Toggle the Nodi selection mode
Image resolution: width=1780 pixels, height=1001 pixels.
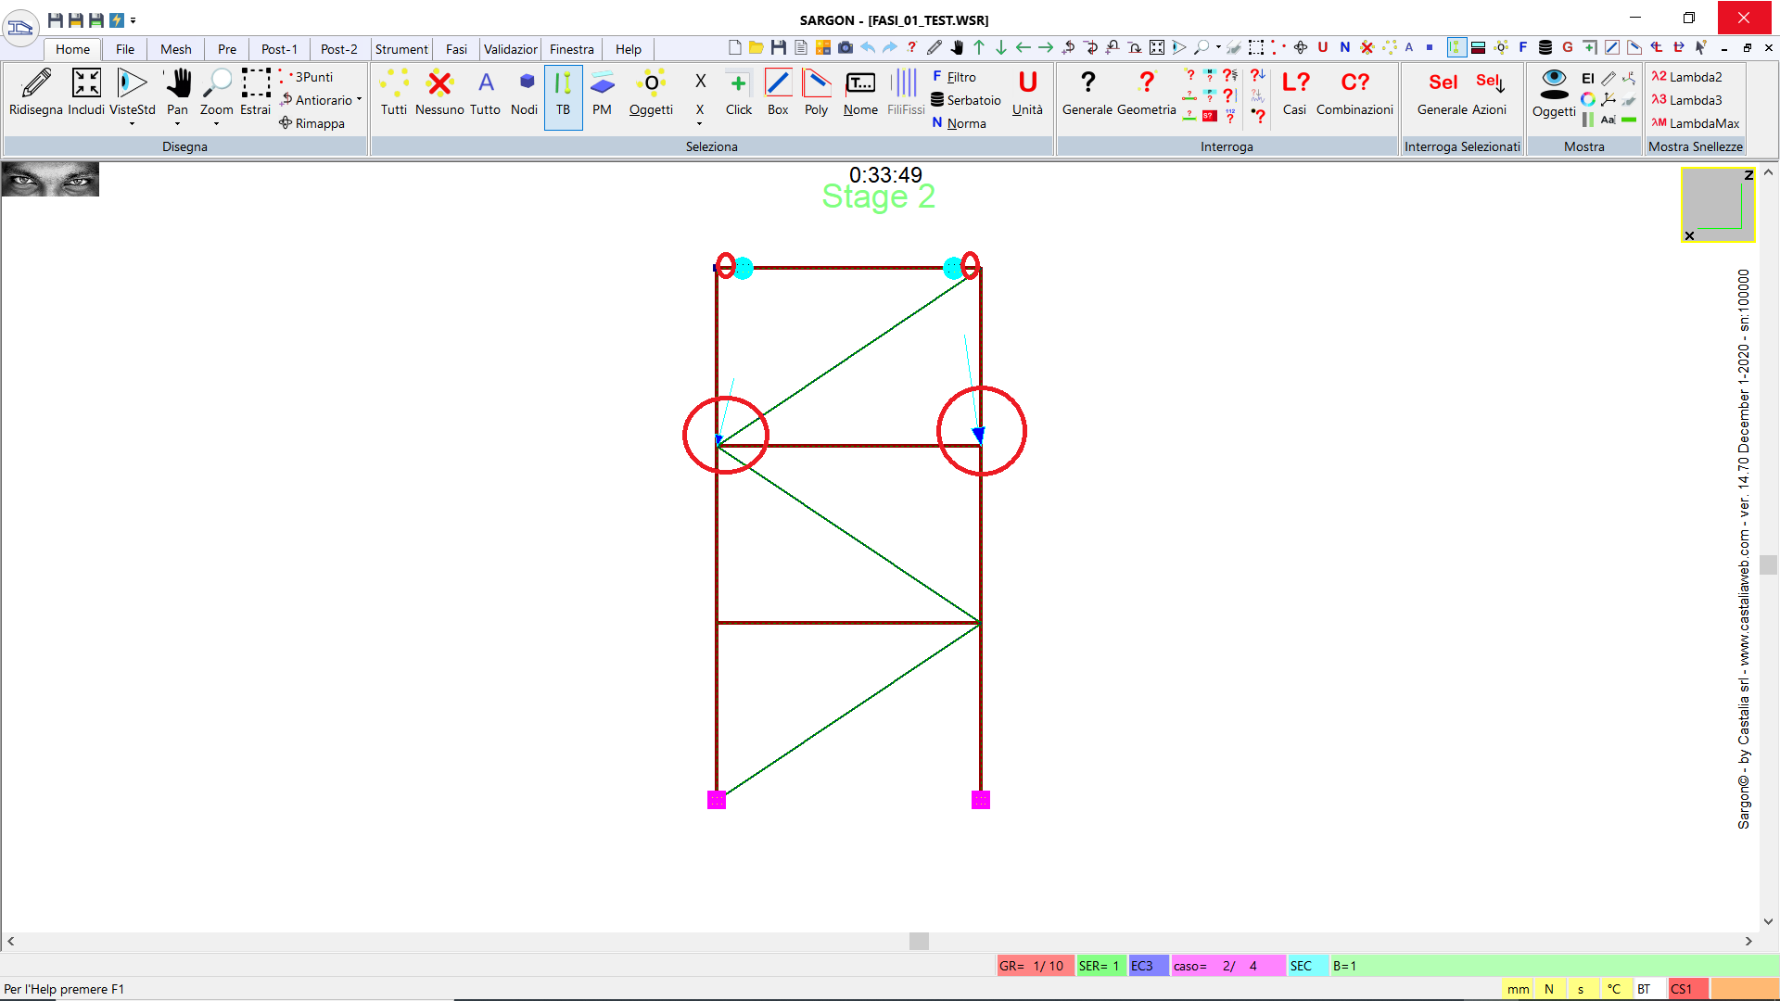coord(525,84)
